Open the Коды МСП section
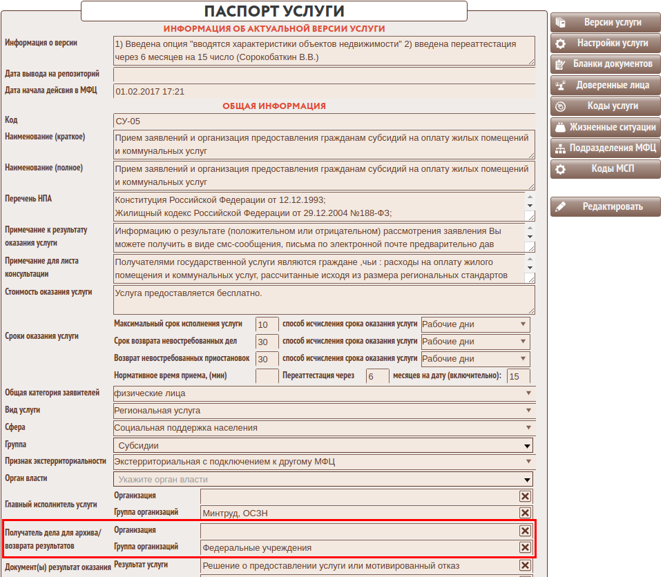This screenshot has width=663, height=577. click(x=605, y=169)
